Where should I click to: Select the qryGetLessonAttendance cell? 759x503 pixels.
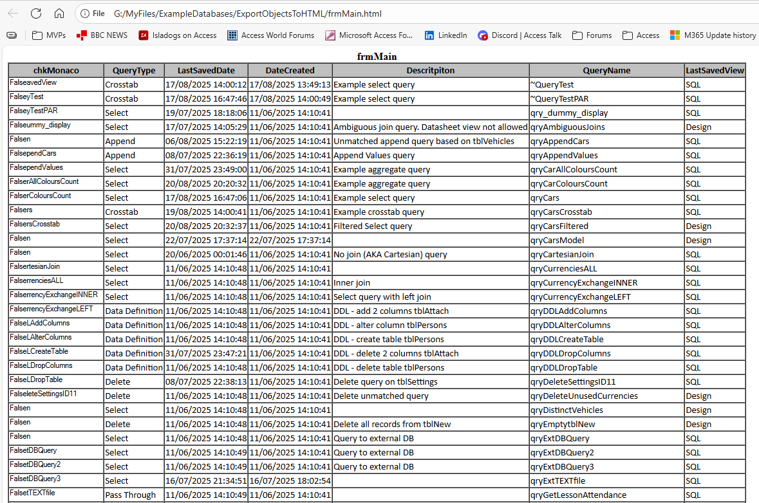coord(606,495)
